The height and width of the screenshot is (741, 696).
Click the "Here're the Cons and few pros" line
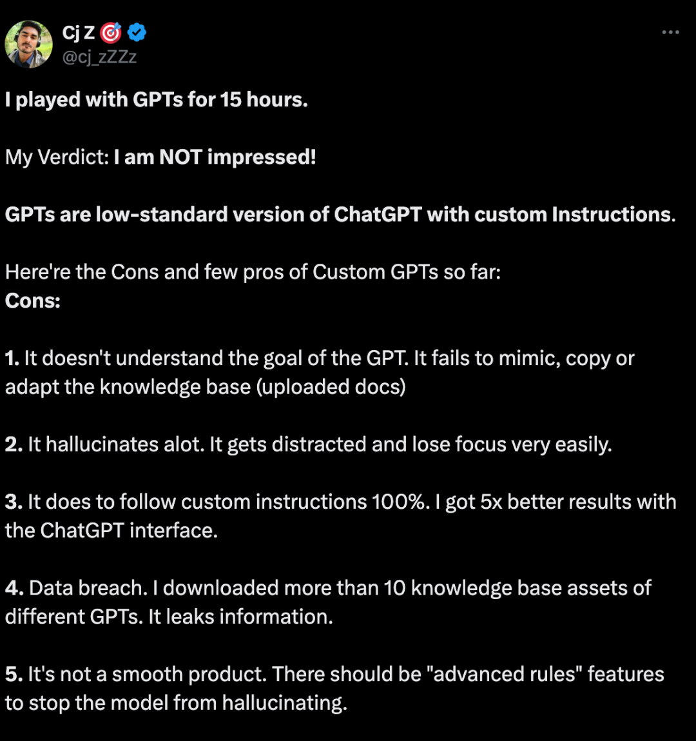coord(253,272)
